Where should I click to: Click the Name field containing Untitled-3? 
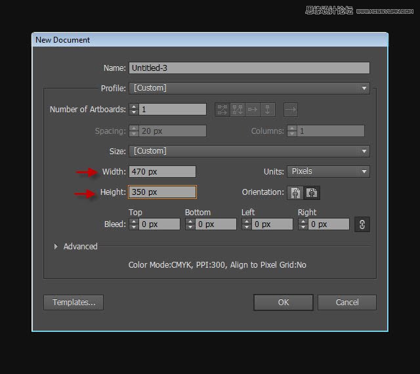pyautogui.click(x=249, y=68)
